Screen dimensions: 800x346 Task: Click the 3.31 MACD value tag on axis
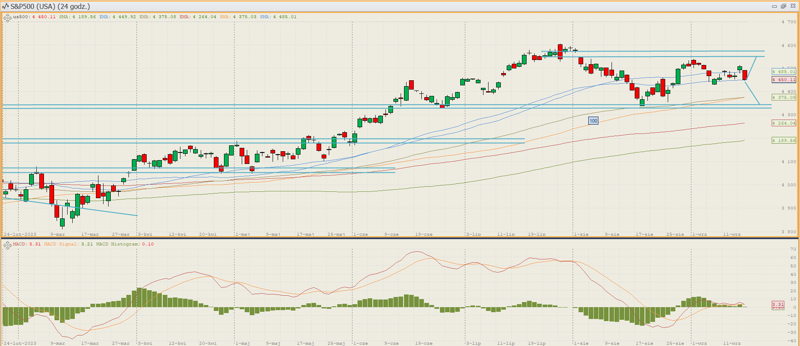pyautogui.click(x=778, y=304)
